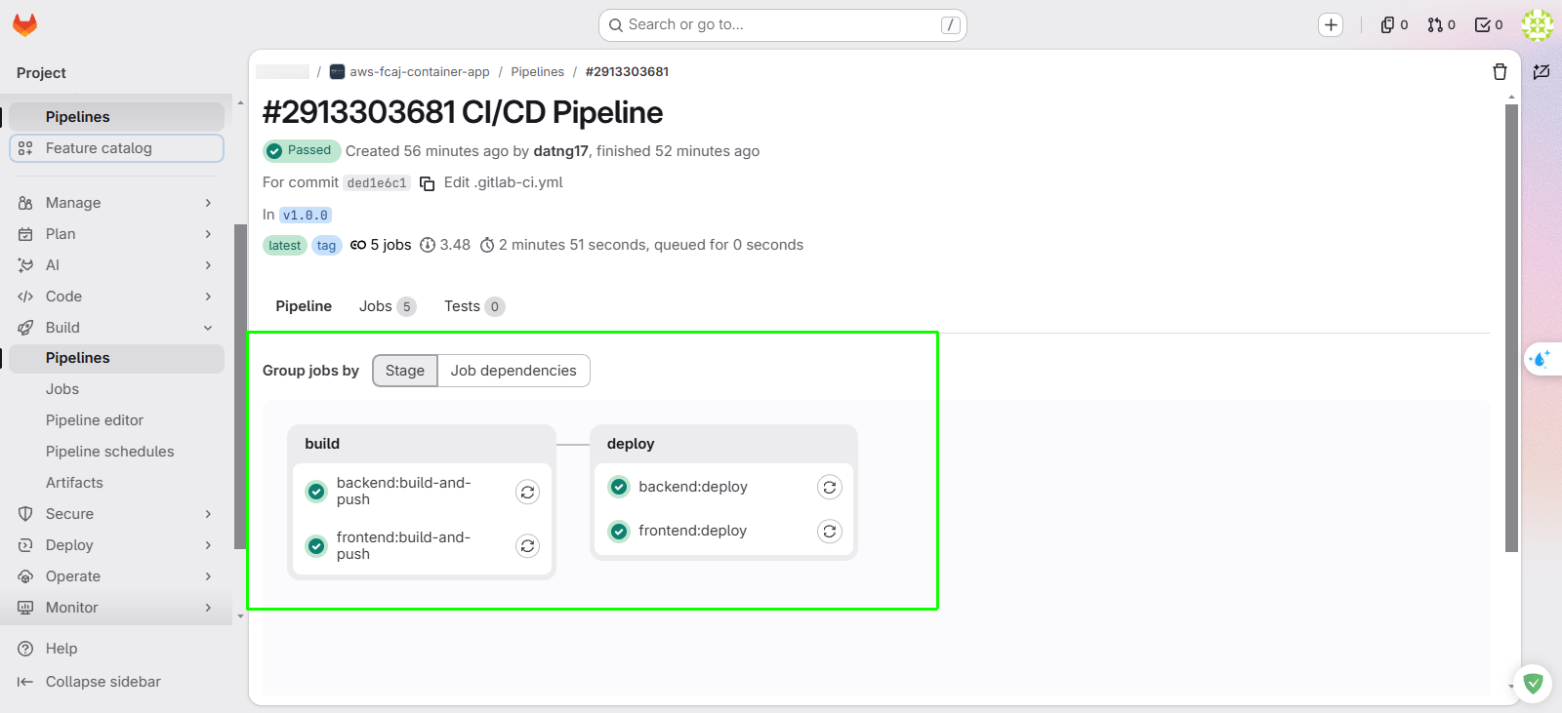Click the Passed status badge
This screenshot has width=1562, height=713.
[x=302, y=150]
